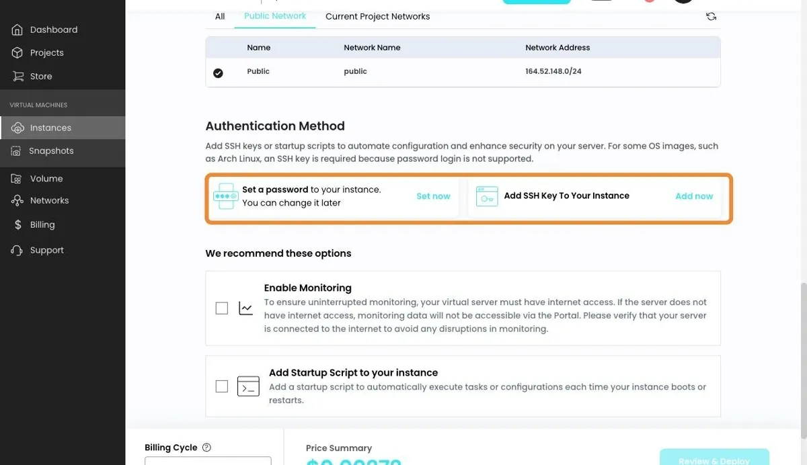Open the Billing Cycle dropdown

tap(208, 461)
